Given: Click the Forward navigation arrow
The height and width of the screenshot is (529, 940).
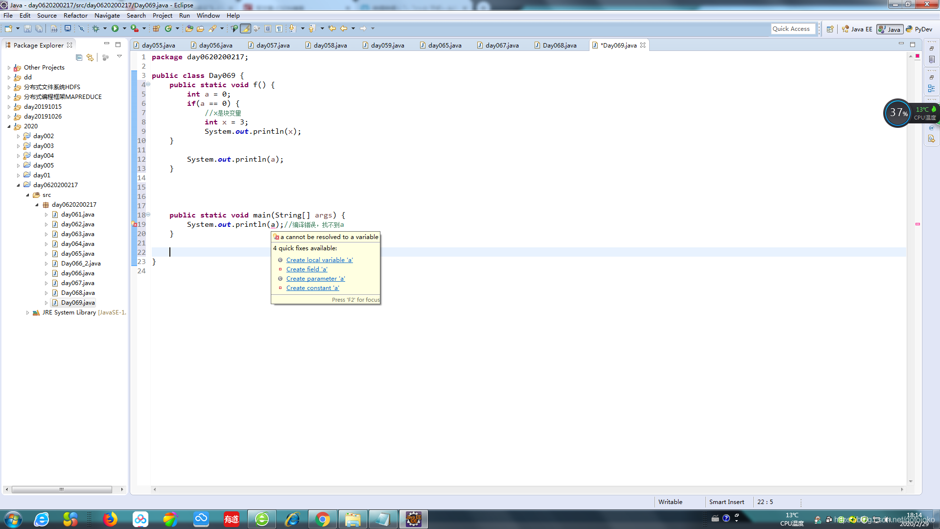Looking at the screenshot, I should point(363,29).
